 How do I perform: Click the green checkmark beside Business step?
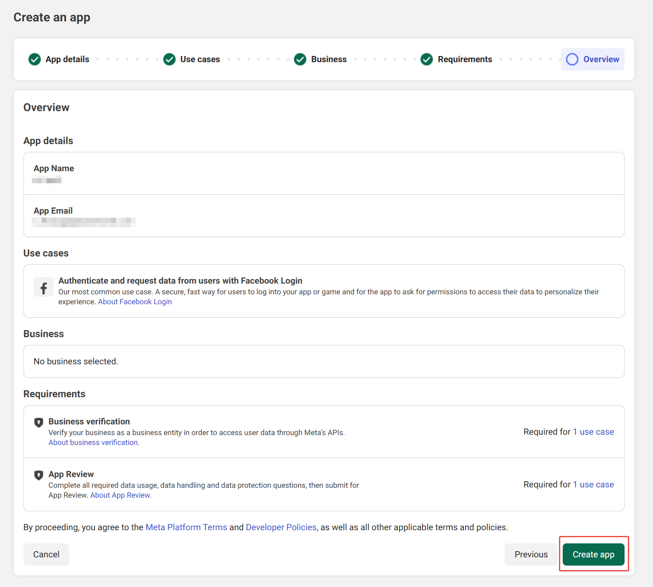click(x=300, y=59)
